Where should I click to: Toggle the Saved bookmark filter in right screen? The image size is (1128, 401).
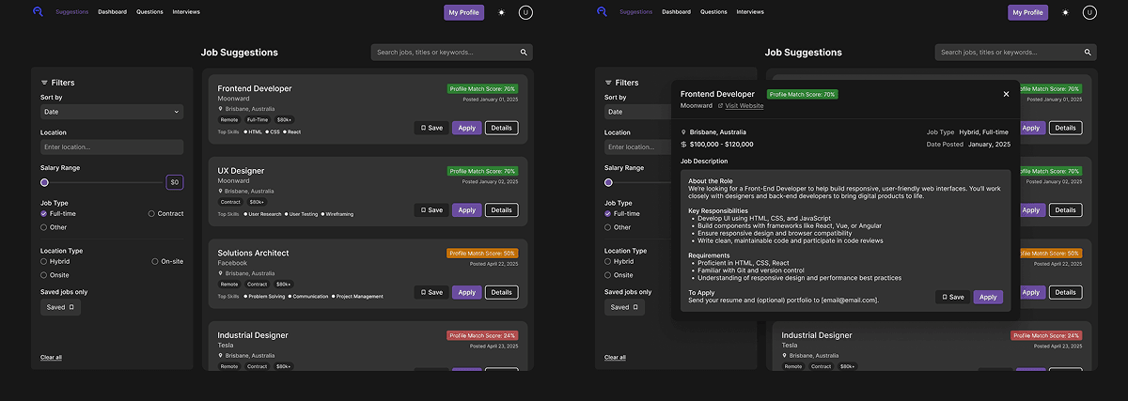[624, 307]
